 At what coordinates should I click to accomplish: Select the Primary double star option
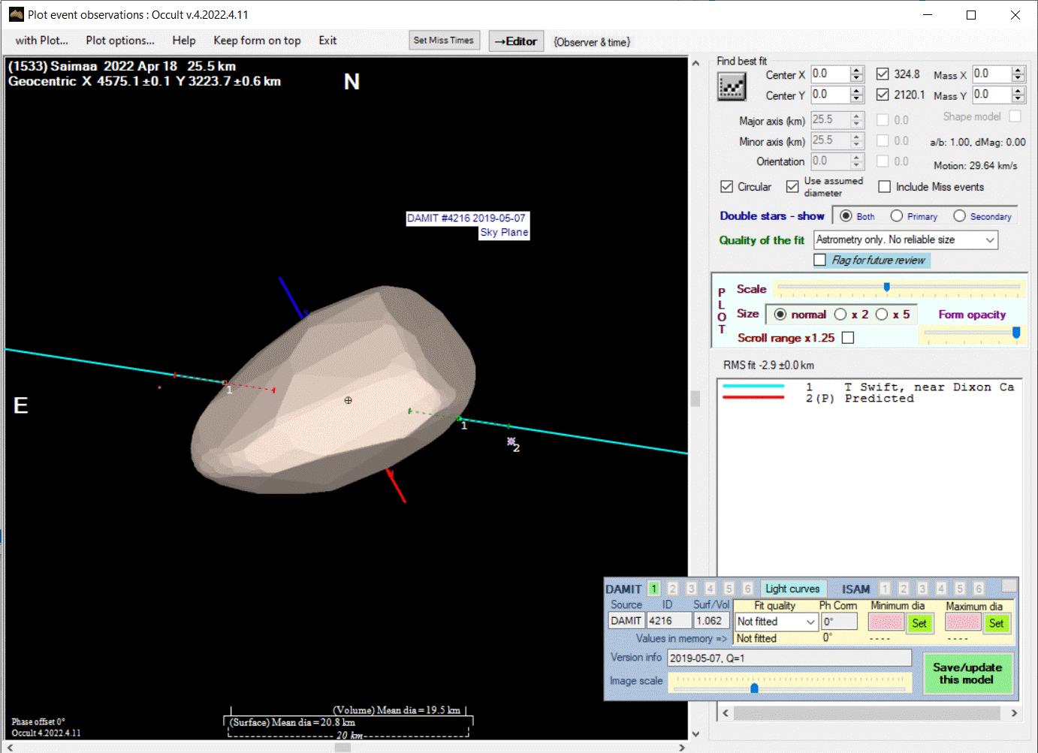click(897, 216)
